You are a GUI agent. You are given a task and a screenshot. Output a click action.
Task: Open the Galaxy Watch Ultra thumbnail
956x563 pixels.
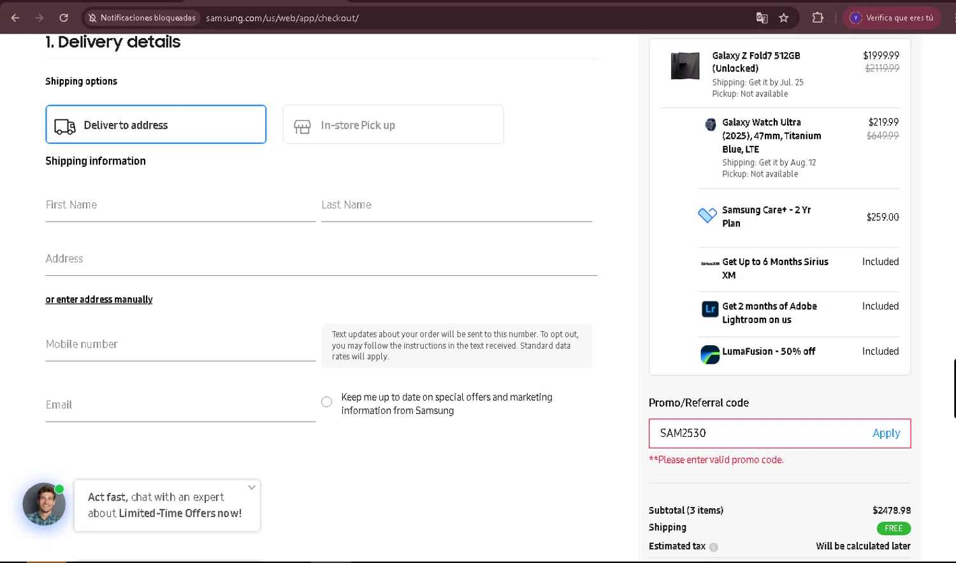710,125
